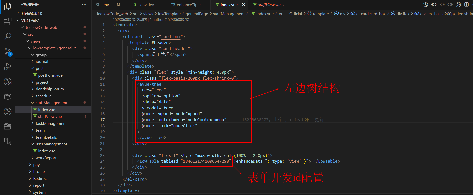Viewport: 473px width, 195px height.
Task: Split the editor to the right
Action: (466, 5)
